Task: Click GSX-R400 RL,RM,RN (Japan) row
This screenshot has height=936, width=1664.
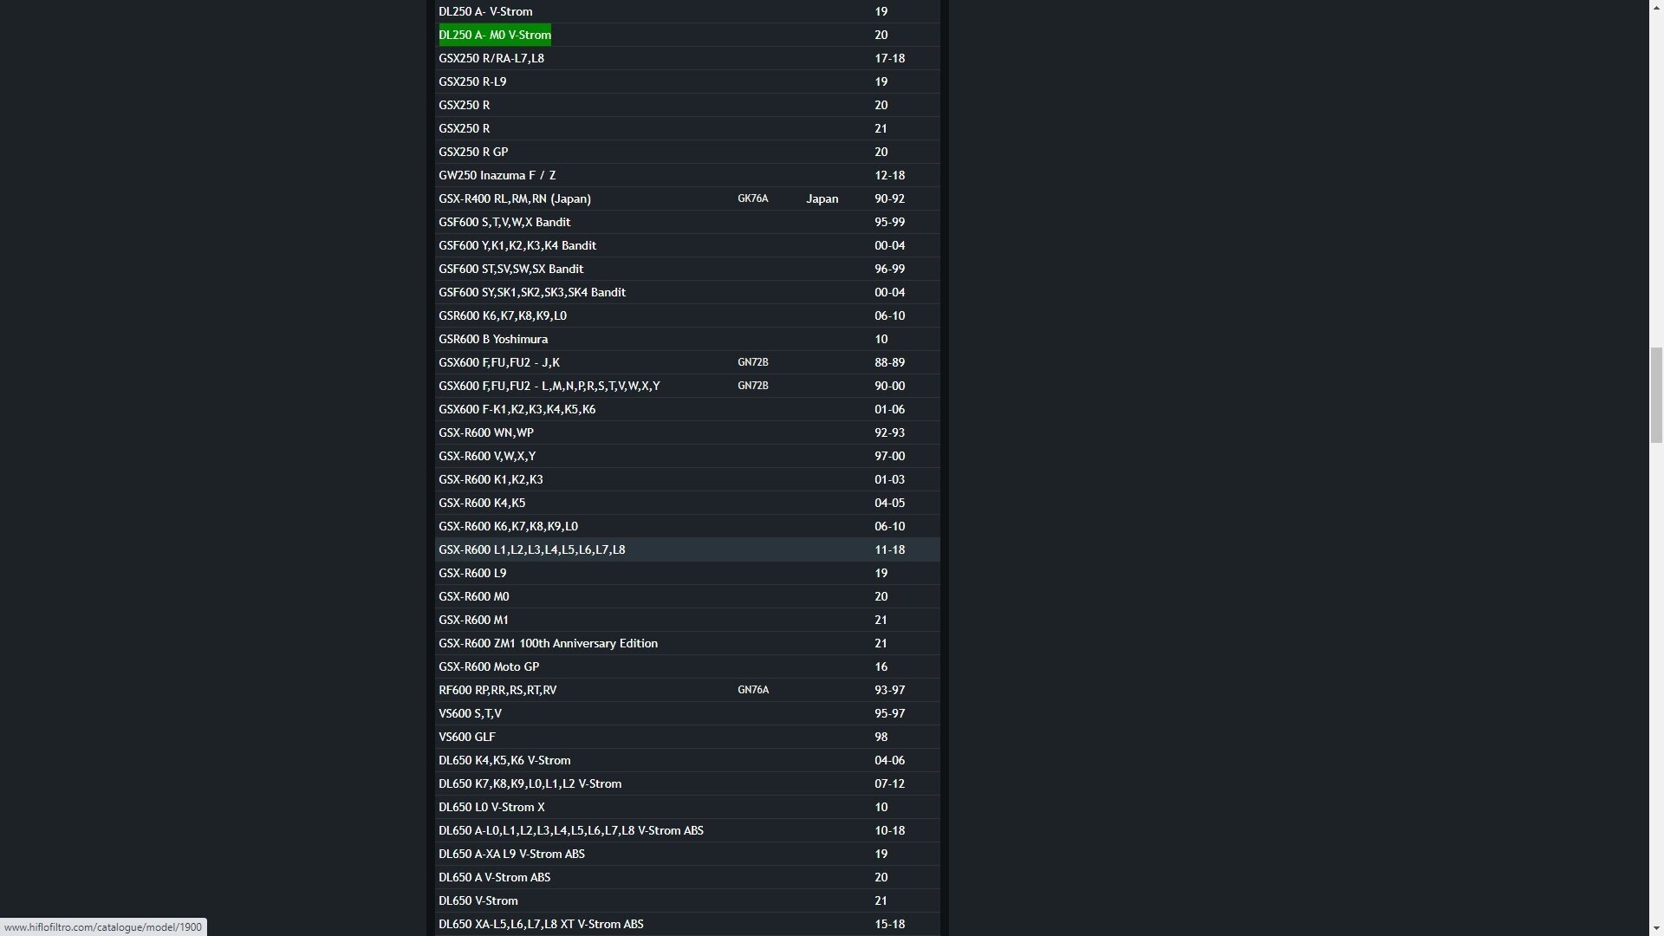Action: pos(514,198)
